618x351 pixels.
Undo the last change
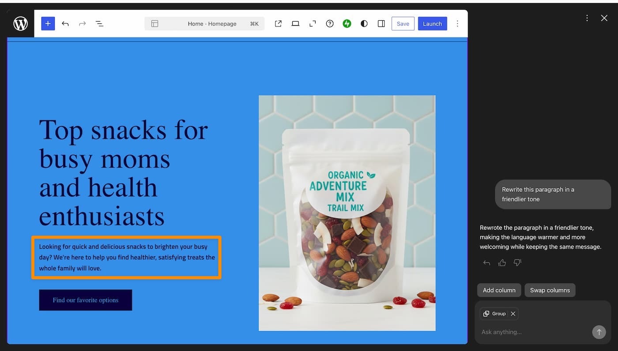click(65, 23)
